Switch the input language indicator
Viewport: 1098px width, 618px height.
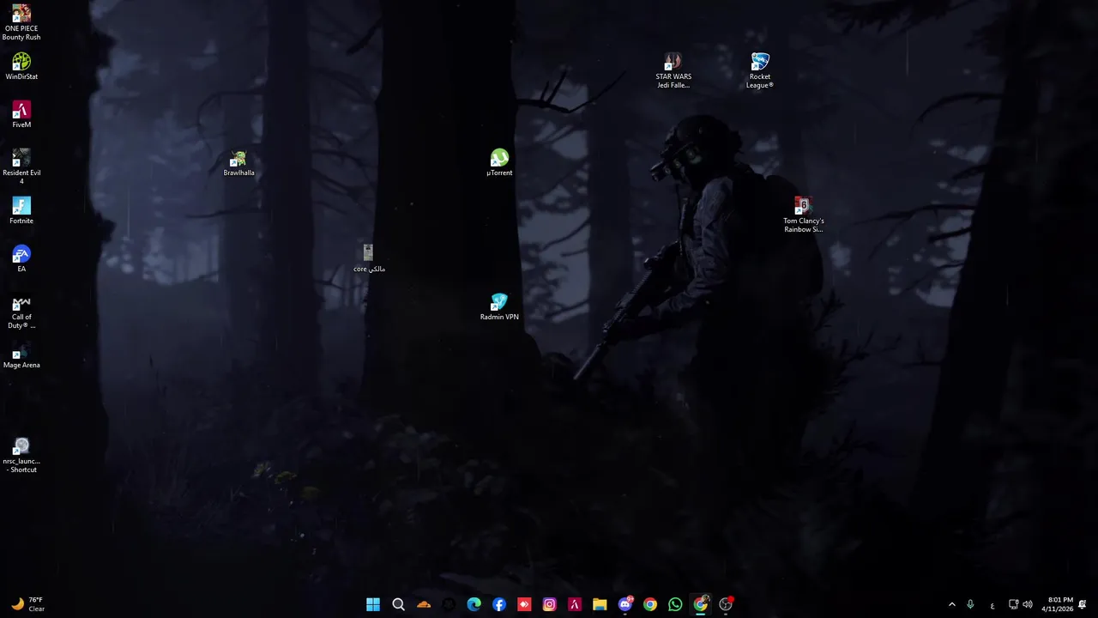coord(992,604)
